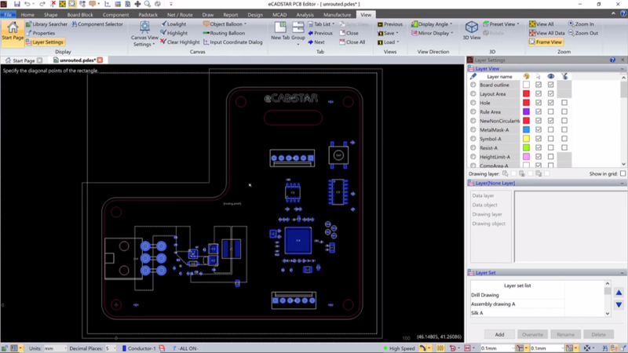Apply Highlight to selection
Viewport: 628px width, 353px height.
[x=174, y=33]
